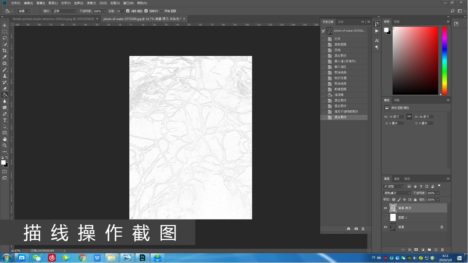Switch to the 通道 tab

[x=397, y=179]
